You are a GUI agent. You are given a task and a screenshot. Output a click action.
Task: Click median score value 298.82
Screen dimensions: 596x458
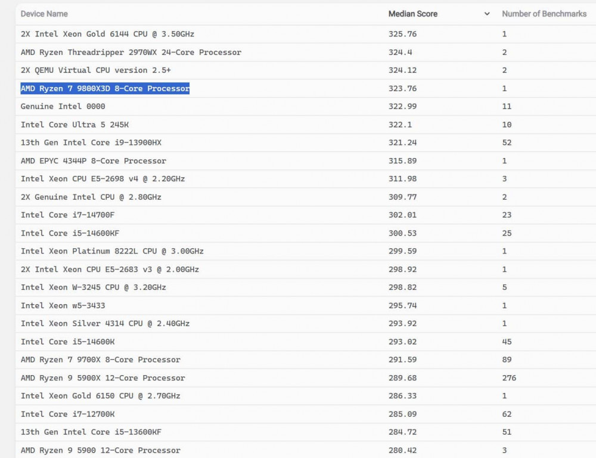point(402,287)
